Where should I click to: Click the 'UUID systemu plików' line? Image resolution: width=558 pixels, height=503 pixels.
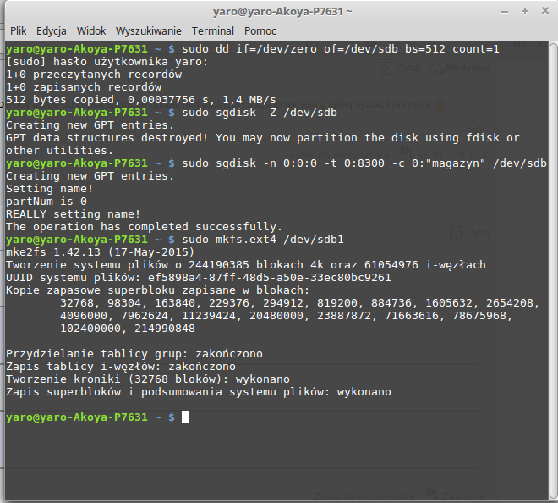(198, 278)
